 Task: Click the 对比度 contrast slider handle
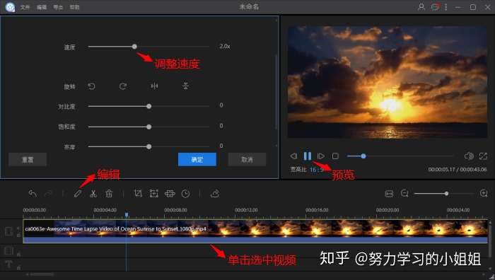point(149,106)
